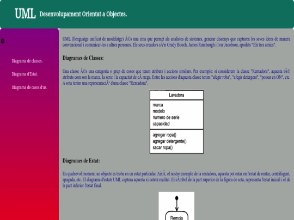Viewport: 294px width, 220px height.
Task: Click the 'Remojo' state box
Action: coord(176,216)
